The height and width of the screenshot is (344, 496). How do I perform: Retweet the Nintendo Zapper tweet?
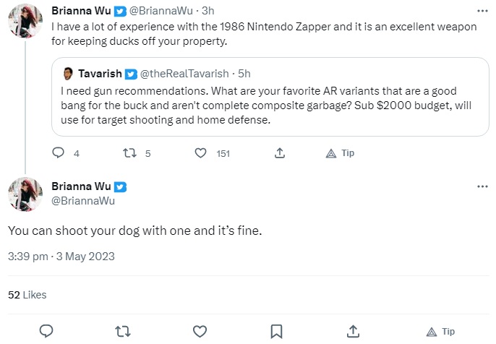(129, 153)
